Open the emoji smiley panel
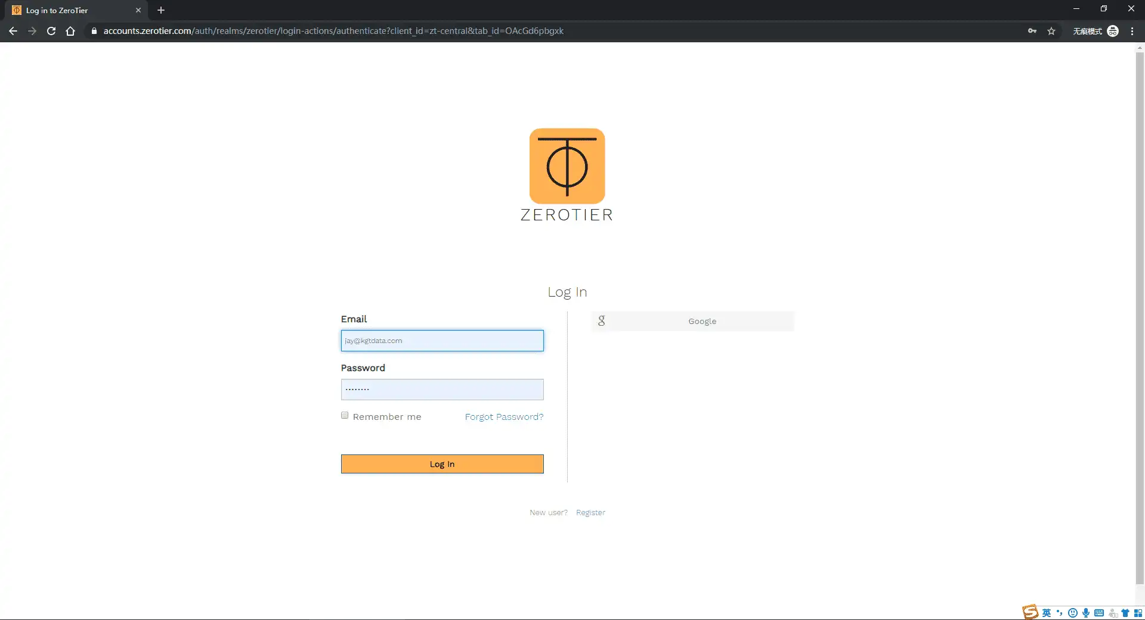 coord(1073,613)
